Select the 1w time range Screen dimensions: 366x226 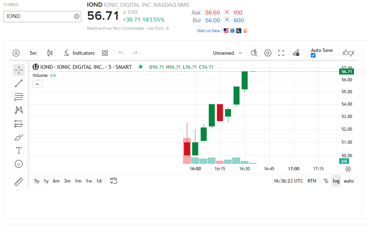(89, 181)
